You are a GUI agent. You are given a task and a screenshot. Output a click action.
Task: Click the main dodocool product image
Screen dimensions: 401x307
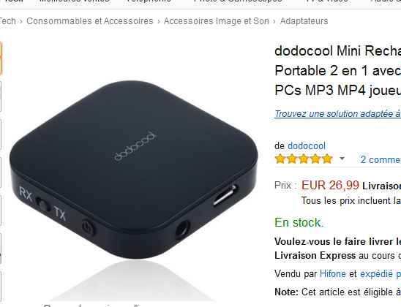coord(134,169)
